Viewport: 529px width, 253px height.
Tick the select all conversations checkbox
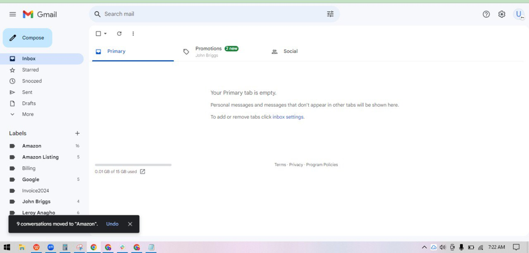click(x=98, y=33)
